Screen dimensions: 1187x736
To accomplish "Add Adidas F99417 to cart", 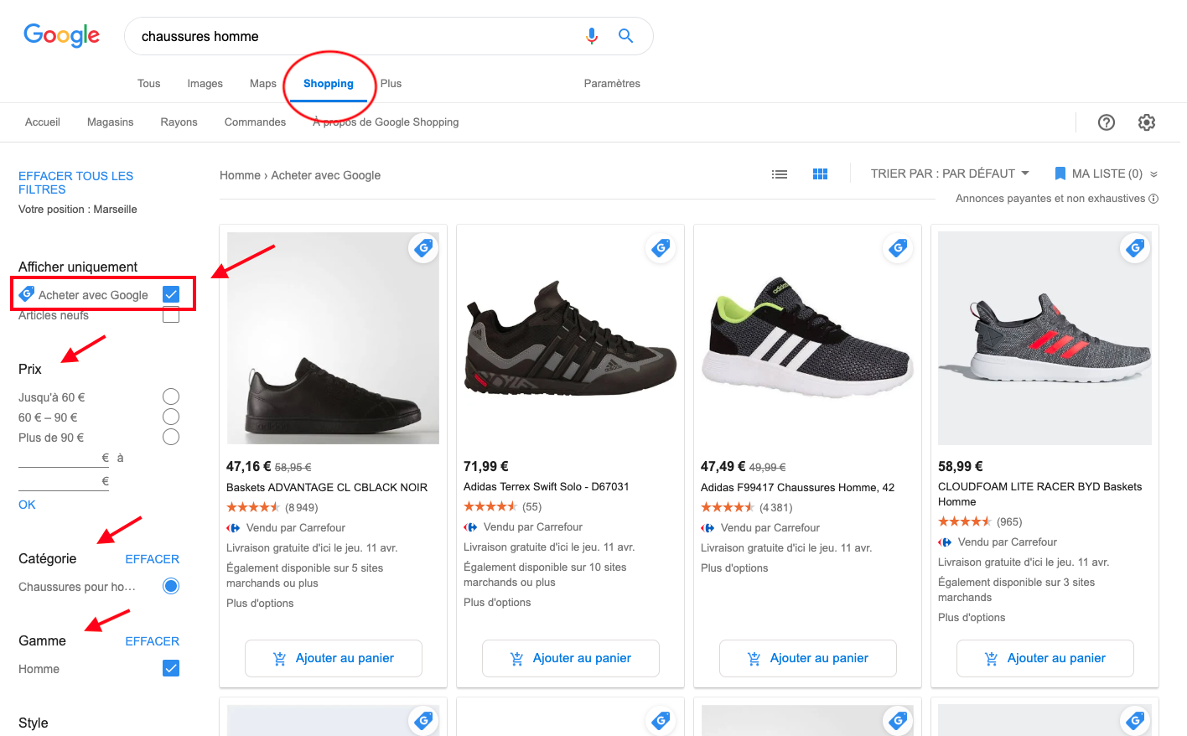I will [808, 659].
